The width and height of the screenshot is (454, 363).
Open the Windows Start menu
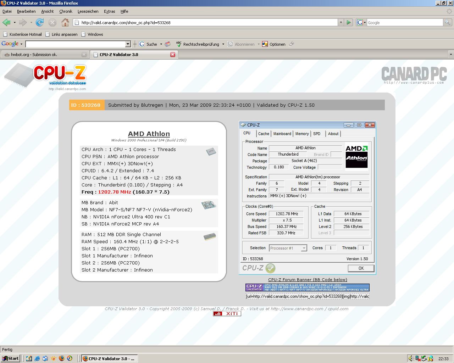10,358
